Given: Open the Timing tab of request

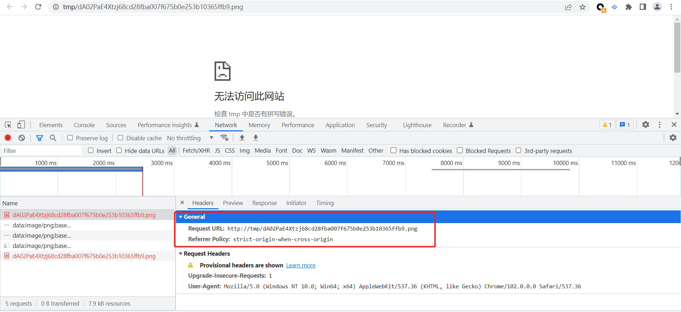Looking at the screenshot, I should click(x=325, y=203).
